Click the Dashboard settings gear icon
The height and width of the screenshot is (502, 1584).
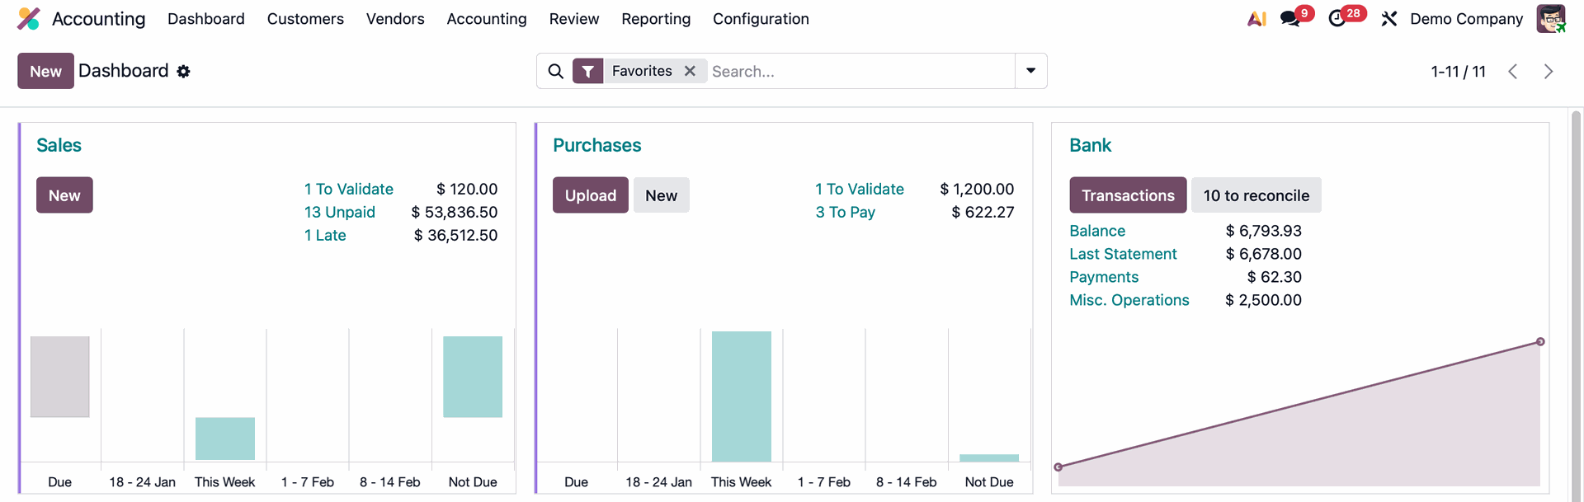click(183, 72)
